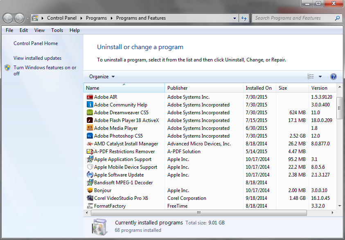
Task: Sort by the Version column header
Action: point(322,88)
